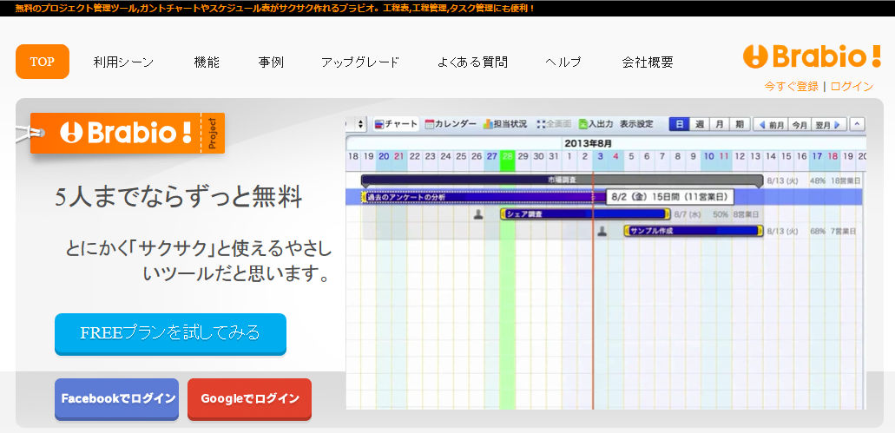
Task: Open the アップグレード upgrade page
Action: pos(360,62)
